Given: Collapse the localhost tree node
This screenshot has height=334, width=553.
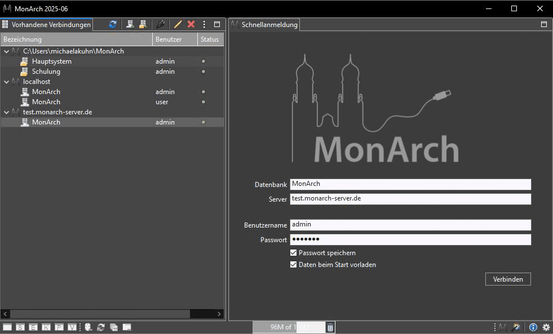Looking at the screenshot, I should (6, 82).
